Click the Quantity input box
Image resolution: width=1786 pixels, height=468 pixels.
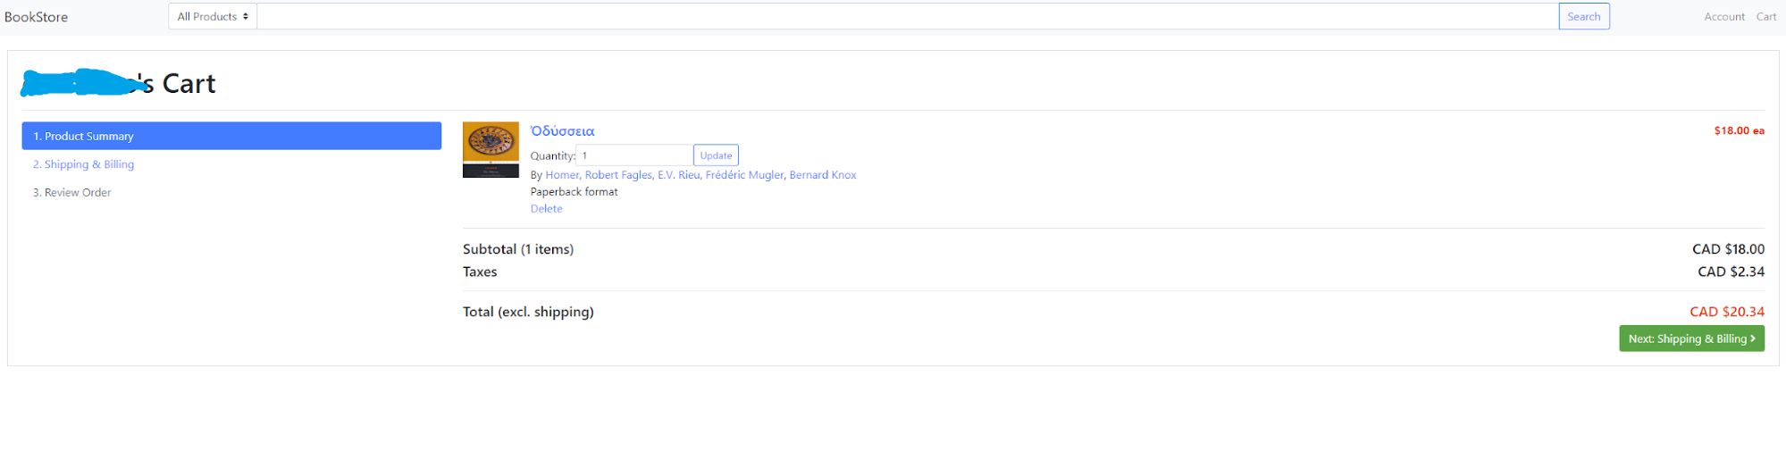tap(633, 155)
